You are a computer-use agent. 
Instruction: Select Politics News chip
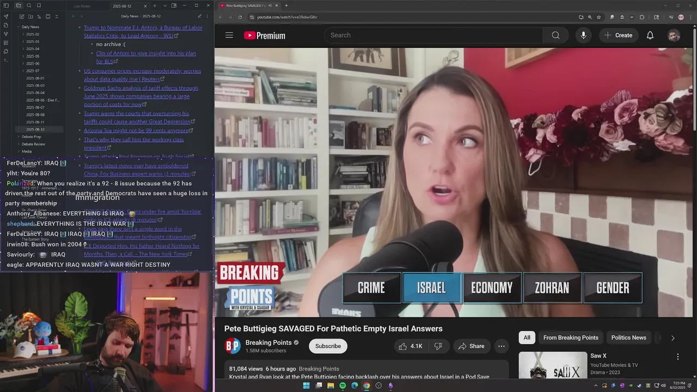(x=628, y=338)
